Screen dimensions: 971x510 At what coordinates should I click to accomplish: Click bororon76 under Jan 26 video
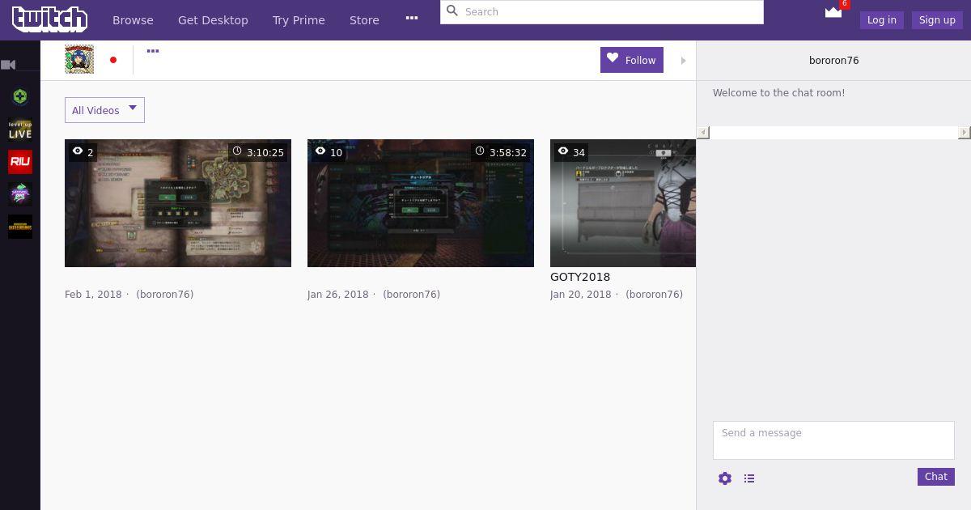(x=412, y=295)
